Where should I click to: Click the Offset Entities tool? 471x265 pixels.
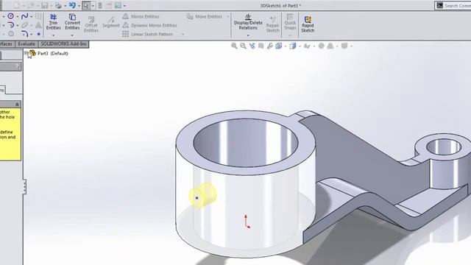[91, 24]
